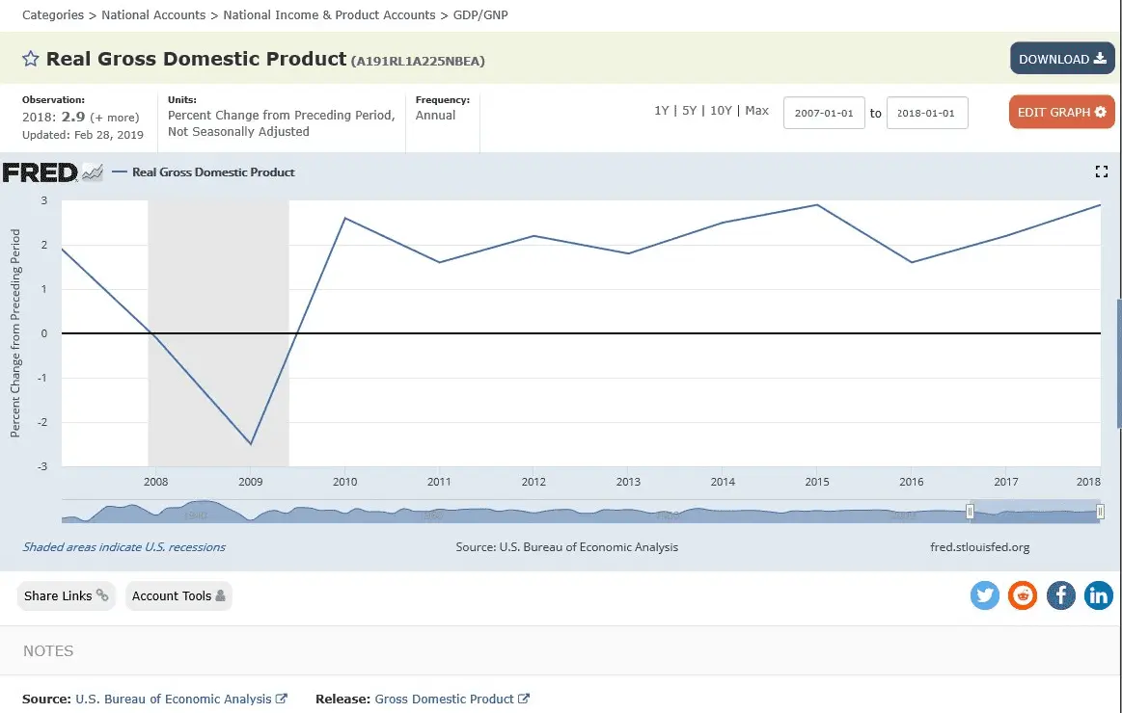Share the chart on LinkedIn
Image resolution: width=1122 pixels, height=713 pixels.
tap(1098, 595)
